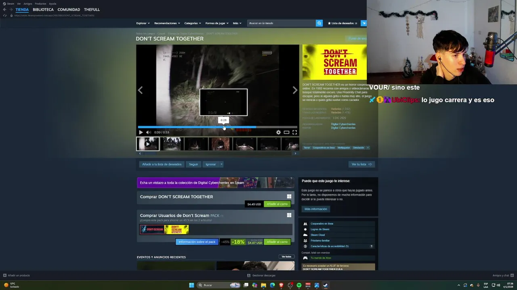The width and height of the screenshot is (517, 290).
Task: Open File Explorer from the taskbar
Action: 263,285
